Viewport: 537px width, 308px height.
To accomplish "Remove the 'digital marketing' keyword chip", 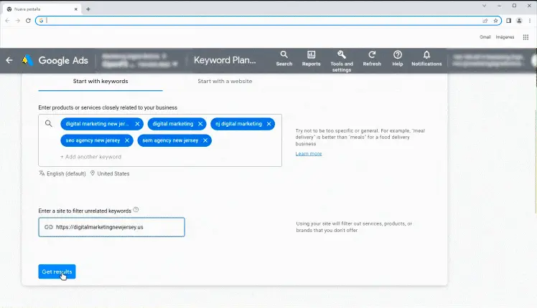I will pyautogui.click(x=200, y=124).
